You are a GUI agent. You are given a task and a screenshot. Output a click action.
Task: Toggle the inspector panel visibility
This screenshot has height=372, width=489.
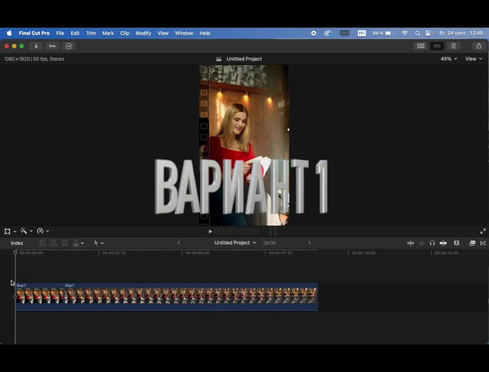[453, 46]
